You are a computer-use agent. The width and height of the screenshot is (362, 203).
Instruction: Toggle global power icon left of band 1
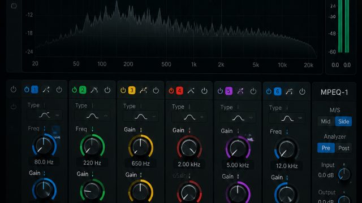14,89
